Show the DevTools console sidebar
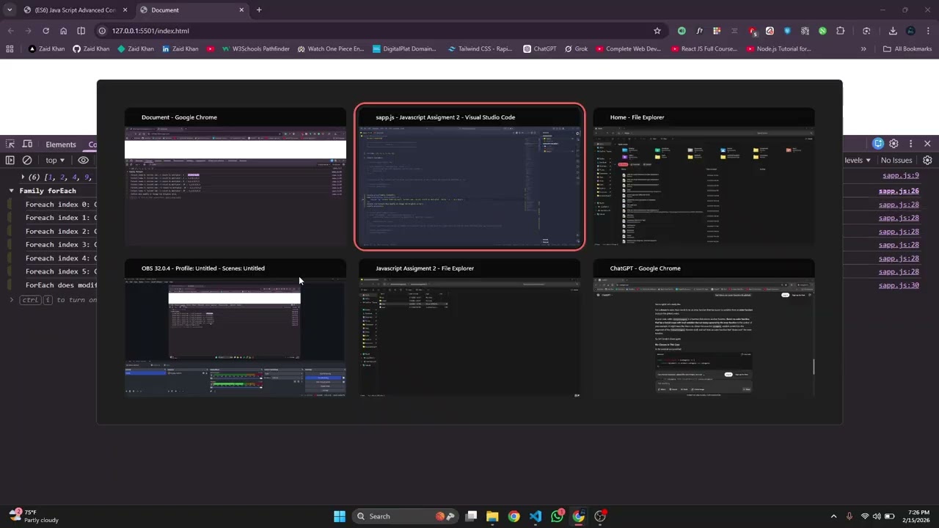Image resolution: width=939 pixels, height=528 pixels. (x=10, y=160)
